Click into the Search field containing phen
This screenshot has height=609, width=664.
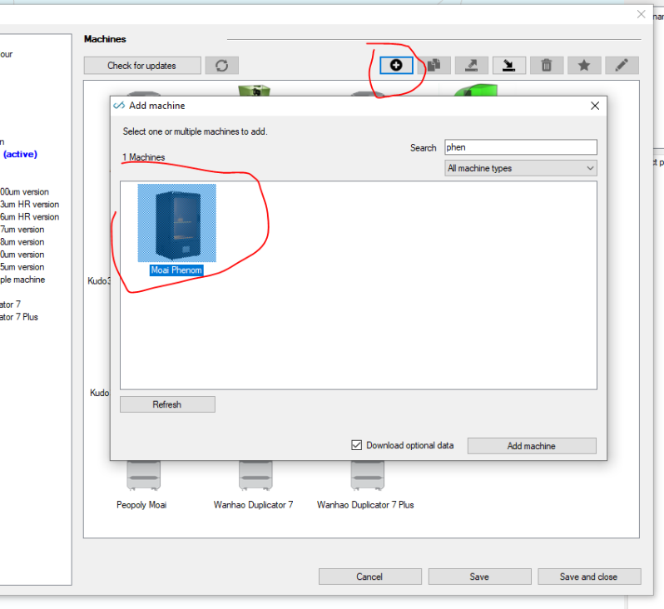tap(521, 147)
